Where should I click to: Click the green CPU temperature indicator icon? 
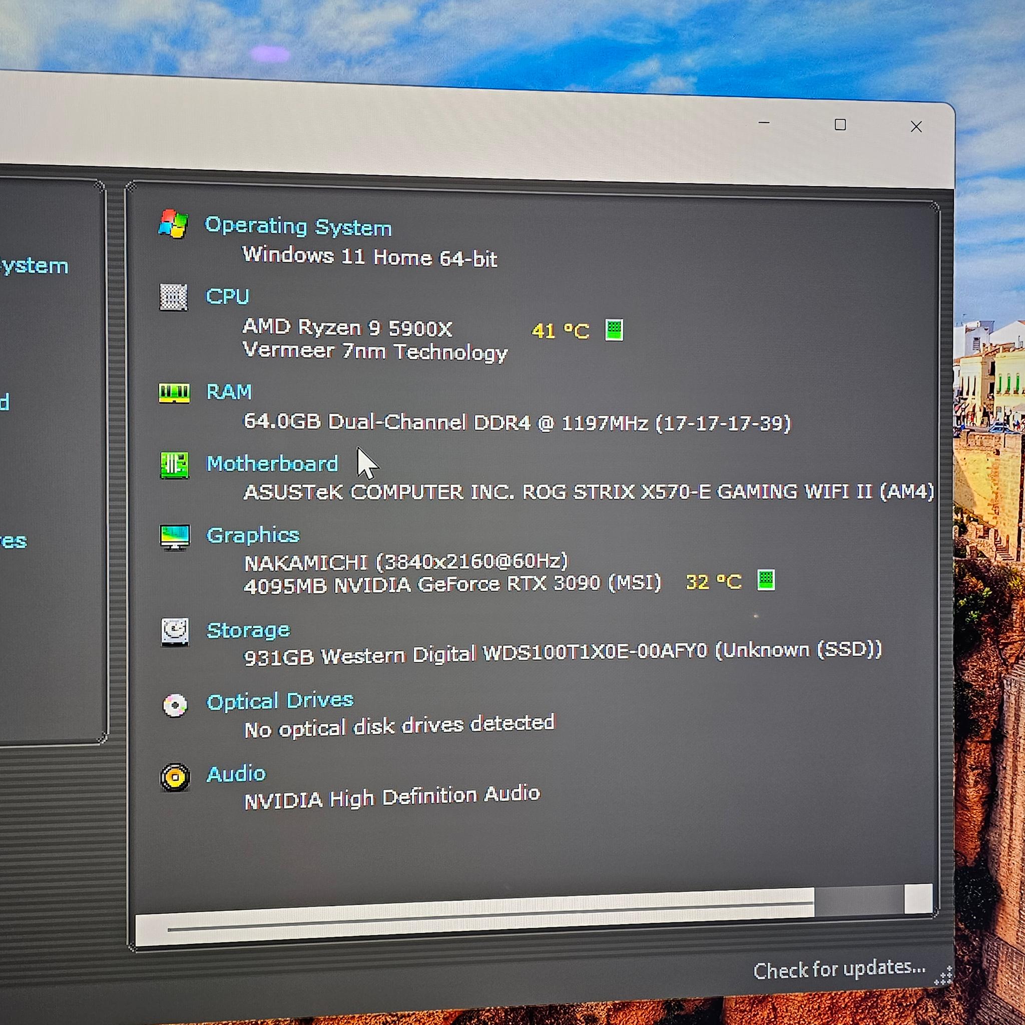point(614,330)
